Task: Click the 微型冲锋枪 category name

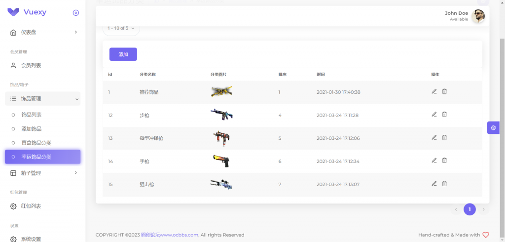Action: pos(151,138)
